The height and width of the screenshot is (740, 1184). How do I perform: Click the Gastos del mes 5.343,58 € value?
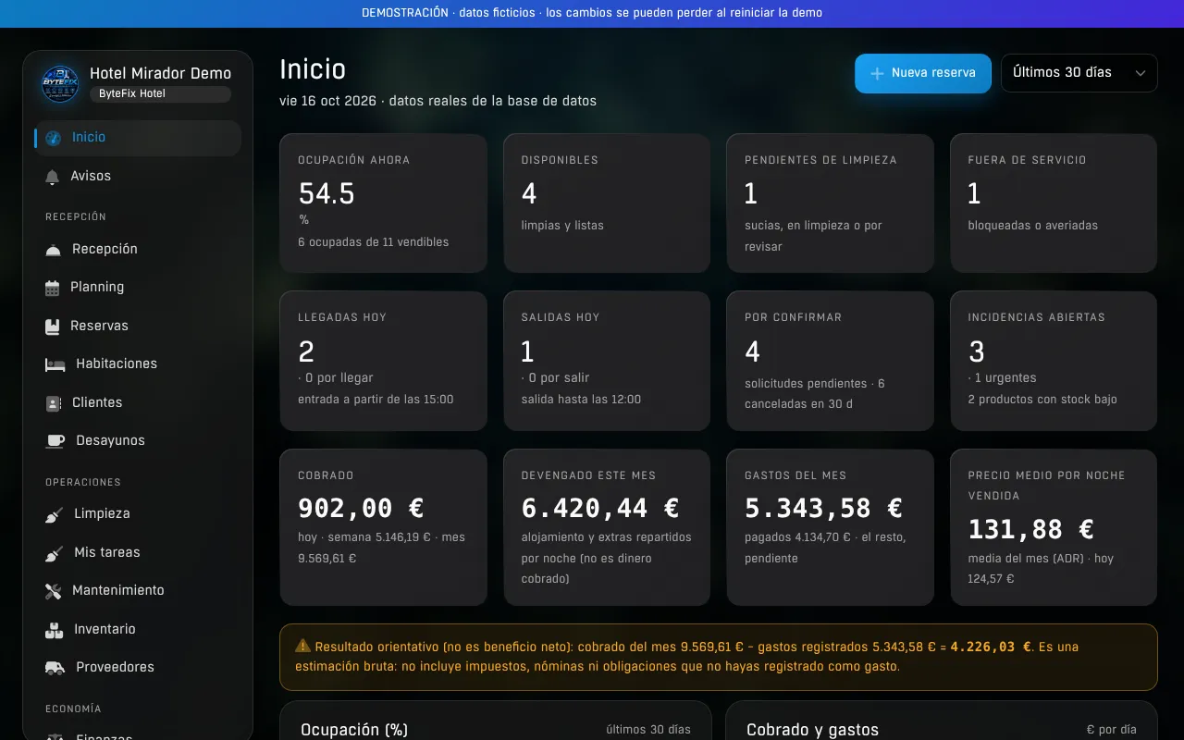click(823, 509)
